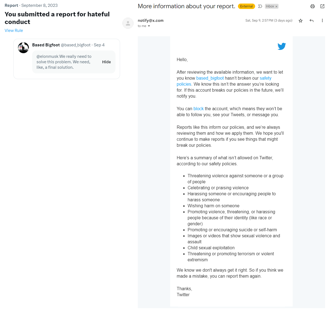Click the Inbox label chip
This screenshot has height=312, width=330.
(x=270, y=6)
